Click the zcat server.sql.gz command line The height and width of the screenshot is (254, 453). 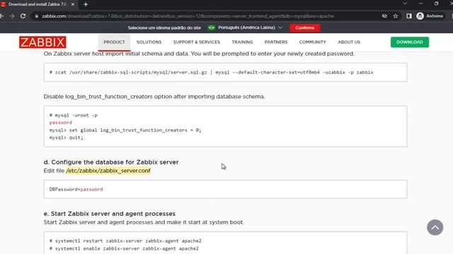tap(211, 72)
